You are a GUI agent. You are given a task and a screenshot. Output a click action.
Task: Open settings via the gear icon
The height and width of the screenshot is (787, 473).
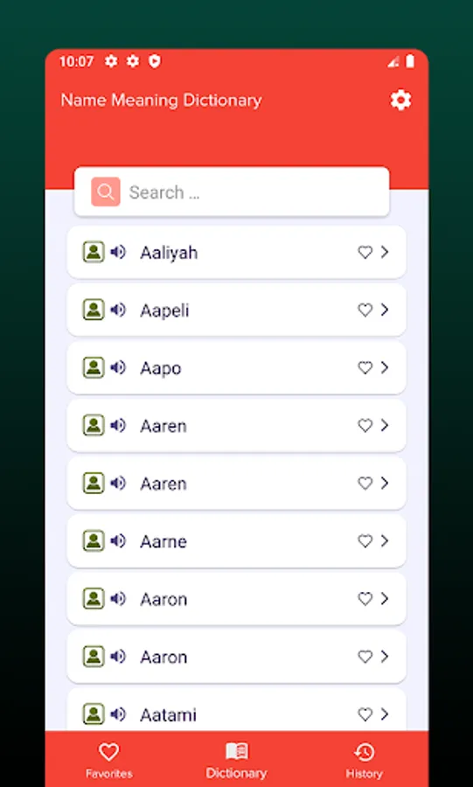(x=400, y=100)
